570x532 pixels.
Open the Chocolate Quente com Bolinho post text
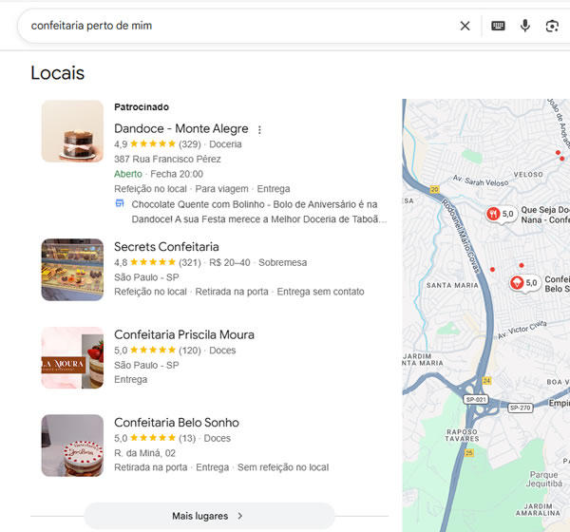[259, 212]
